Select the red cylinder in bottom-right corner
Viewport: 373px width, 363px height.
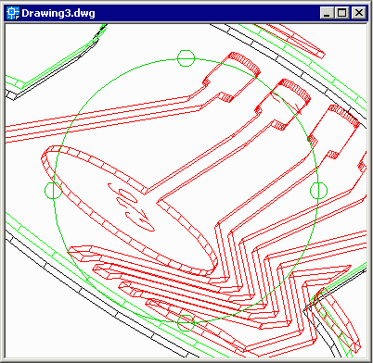click(337, 321)
